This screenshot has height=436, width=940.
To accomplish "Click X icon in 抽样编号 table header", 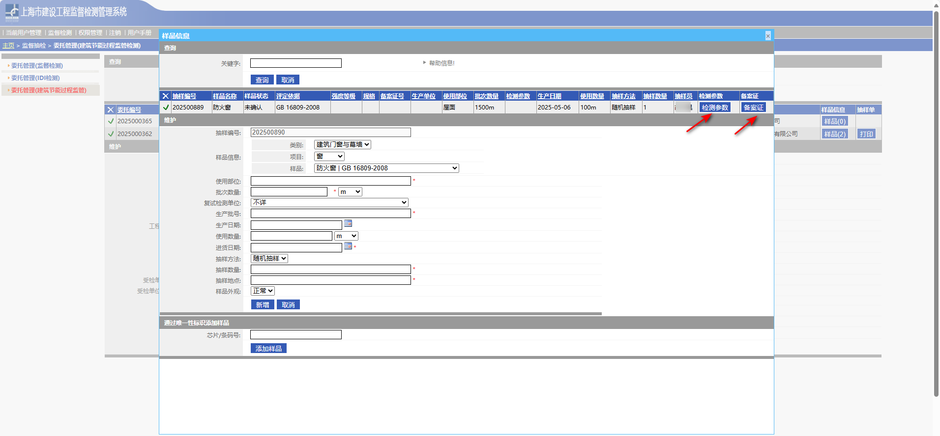I will 166,96.
